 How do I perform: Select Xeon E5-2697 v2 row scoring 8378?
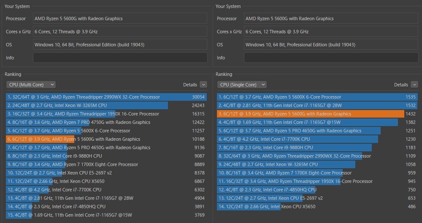point(106,173)
